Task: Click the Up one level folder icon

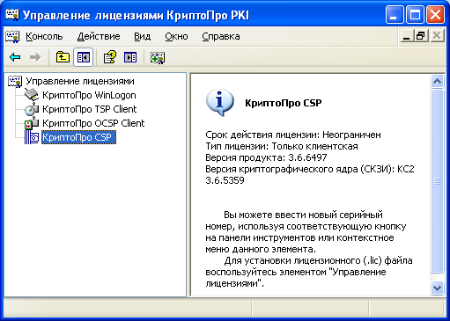Action: point(63,57)
